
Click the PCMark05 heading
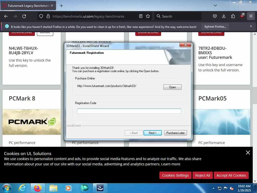click(x=212, y=99)
